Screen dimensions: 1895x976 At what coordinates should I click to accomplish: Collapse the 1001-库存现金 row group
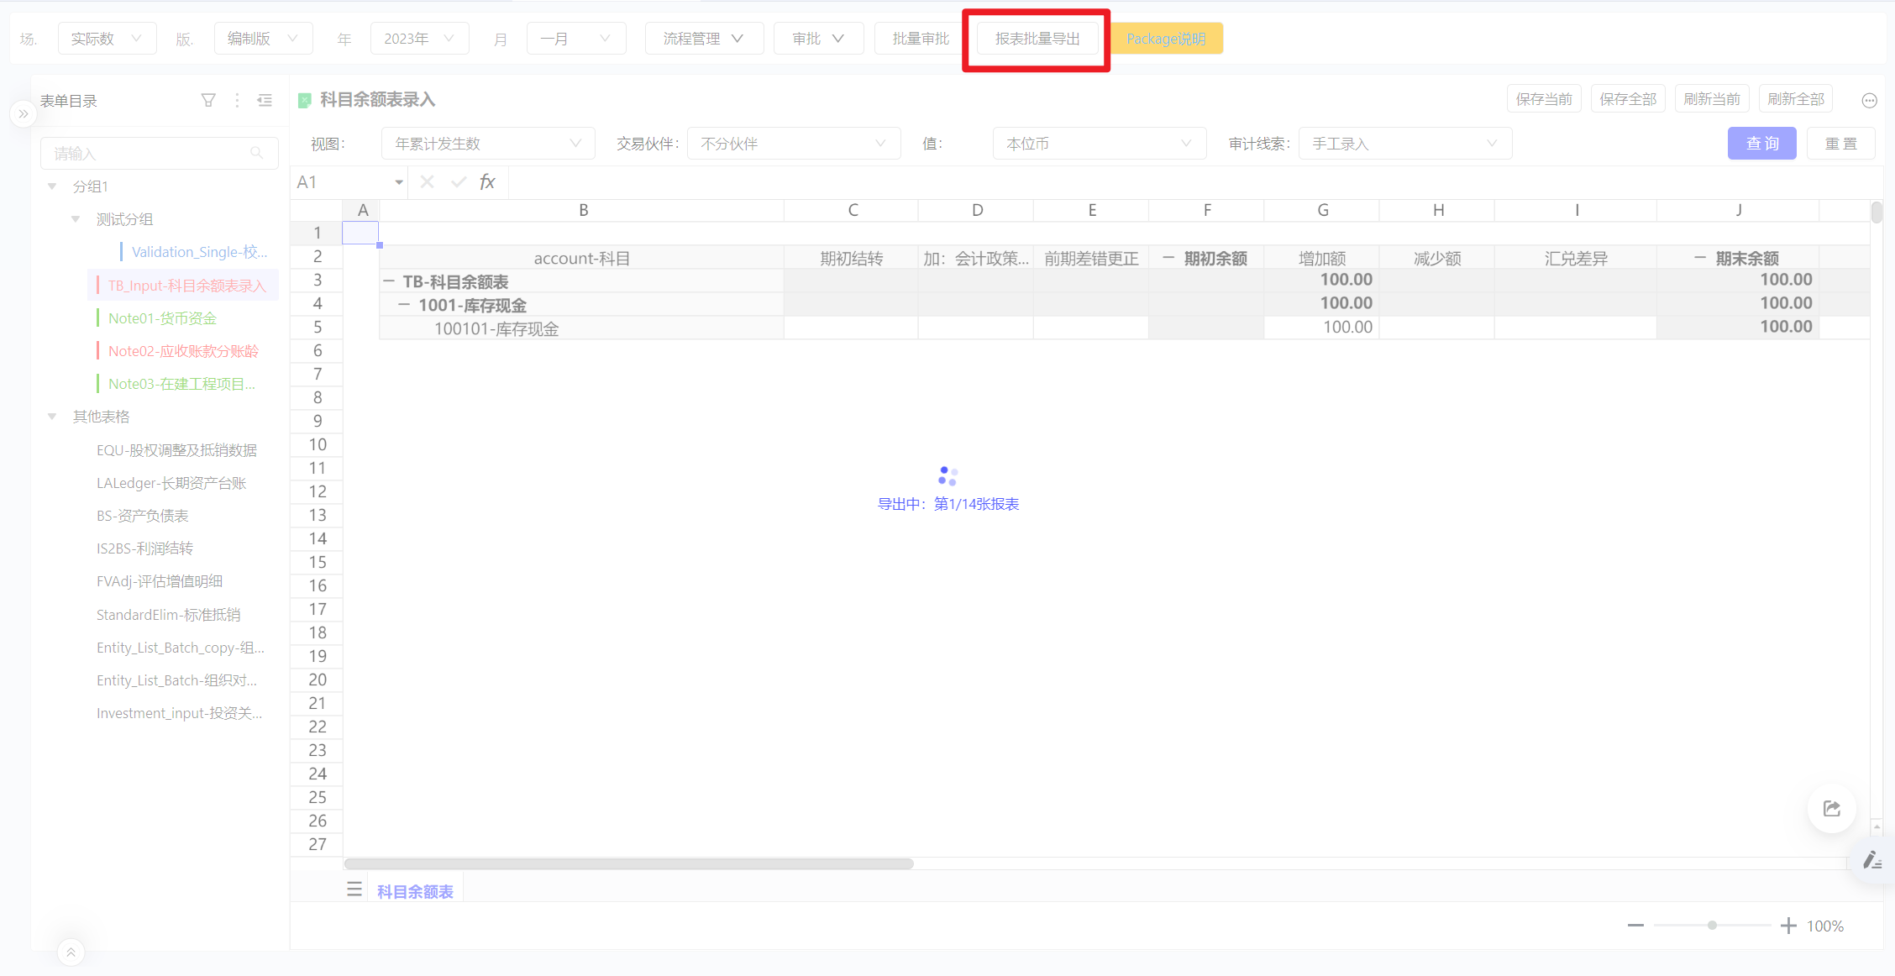tap(404, 305)
